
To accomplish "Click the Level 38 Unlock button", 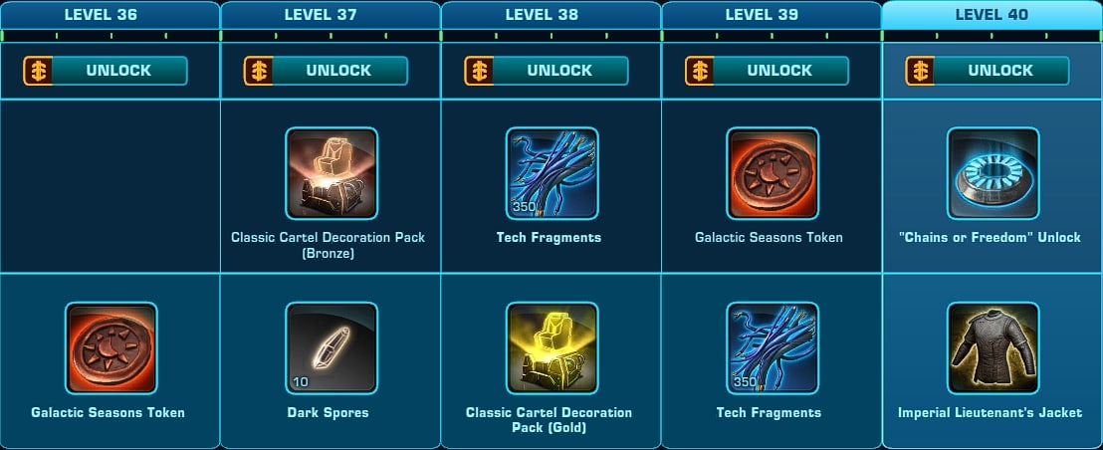I will (547, 71).
